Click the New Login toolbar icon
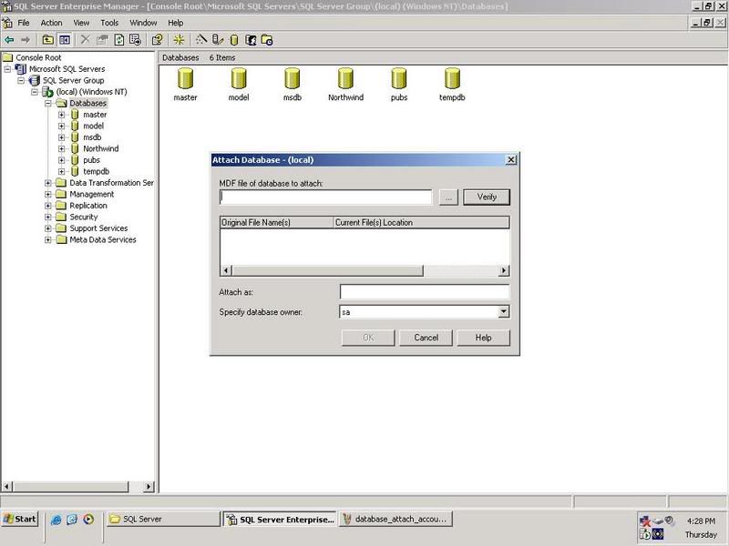This screenshot has height=546, width=729. click(x=251, y=40)
